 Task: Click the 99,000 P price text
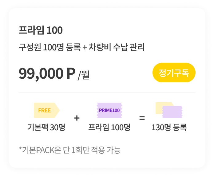click(47, 74)
